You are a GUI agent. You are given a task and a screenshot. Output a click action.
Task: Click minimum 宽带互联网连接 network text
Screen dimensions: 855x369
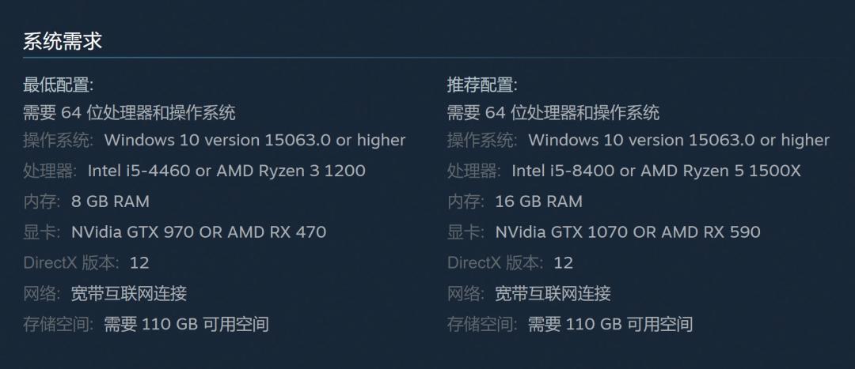(128, 294)
